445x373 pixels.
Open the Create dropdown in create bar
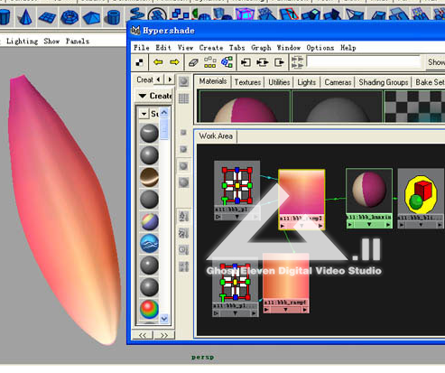[x=153, y=96]
